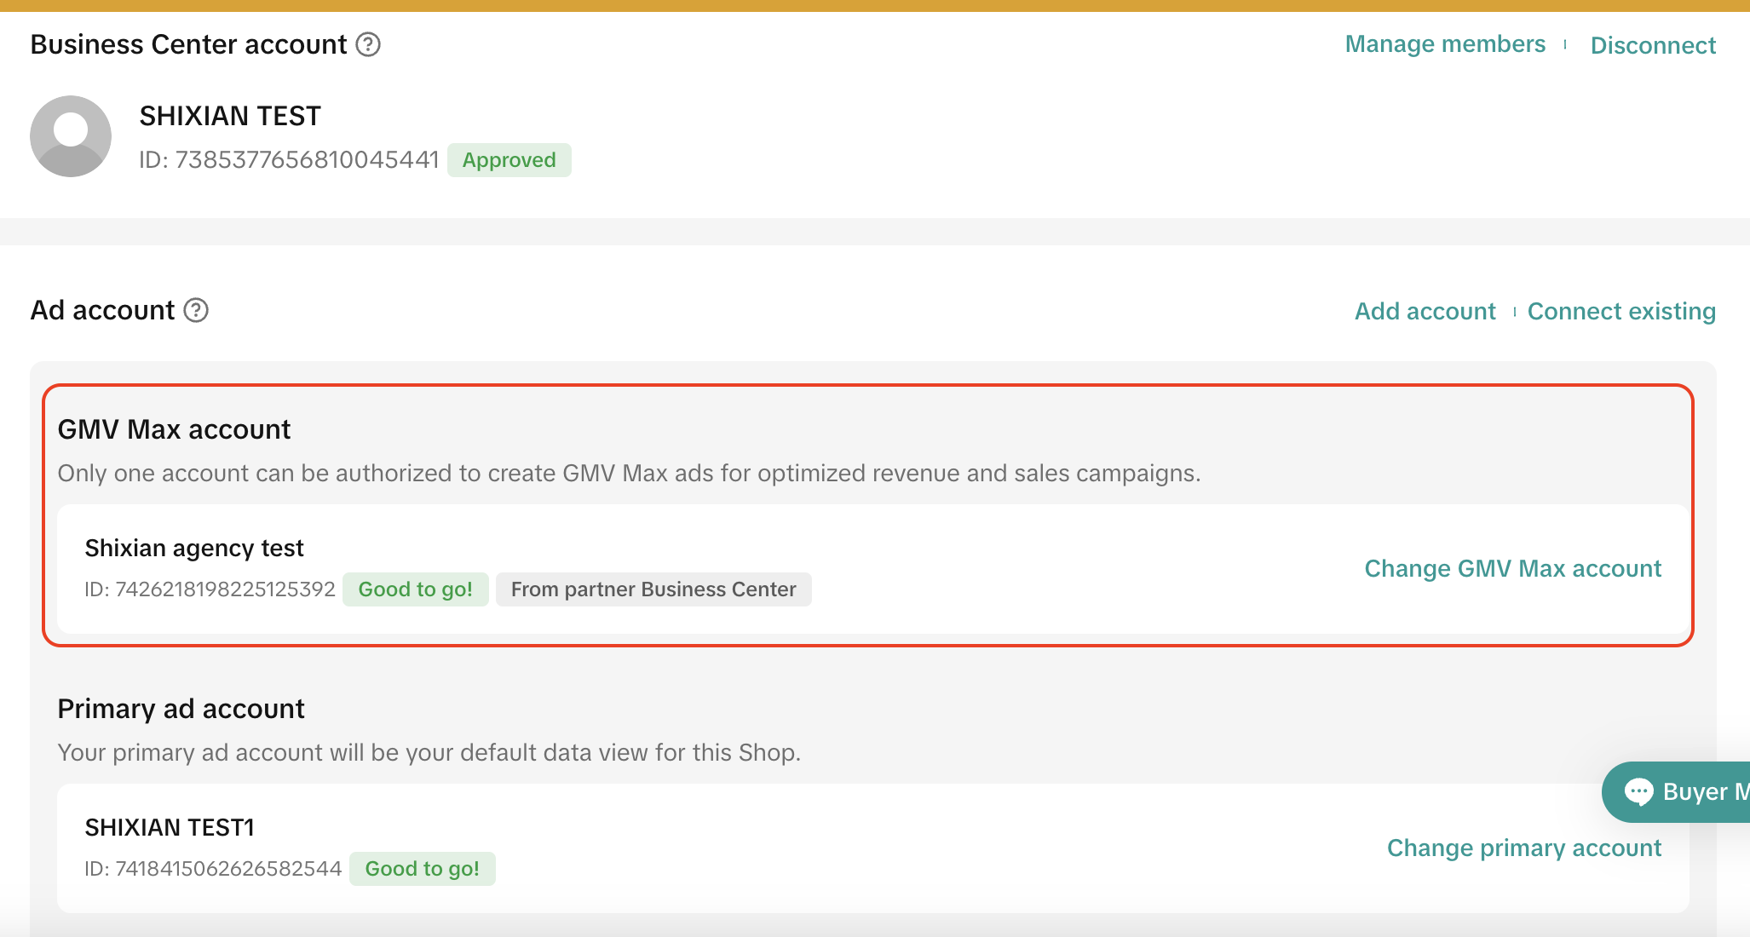Click Connect existing link
The height and width of the screenshot is (937, 1750).
pos(1621,311)
